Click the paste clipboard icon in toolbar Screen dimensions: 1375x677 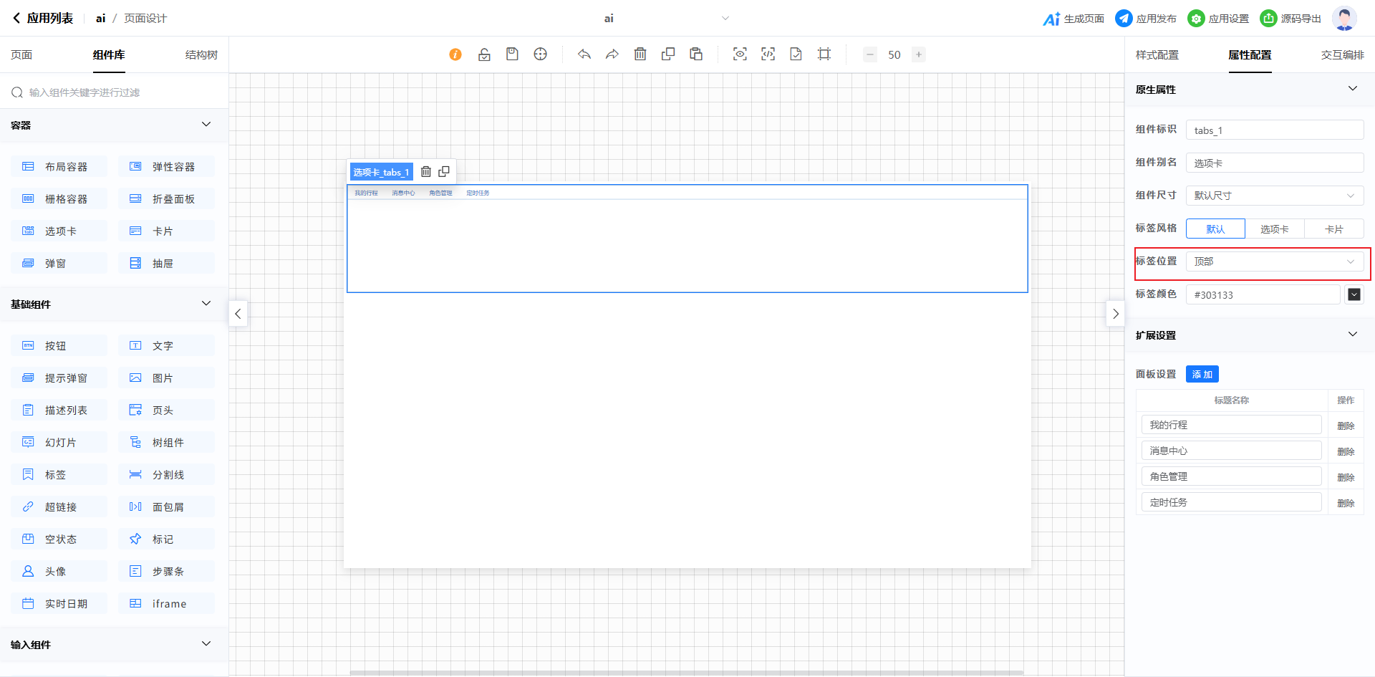(x=696, y=54)
